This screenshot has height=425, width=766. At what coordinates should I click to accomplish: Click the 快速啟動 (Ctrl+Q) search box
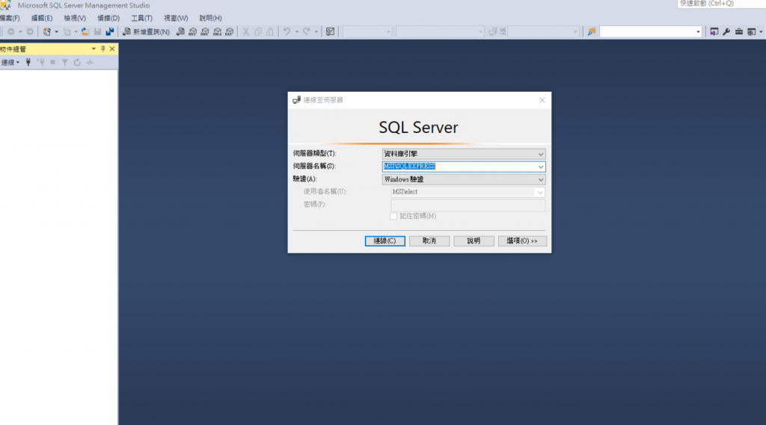click(x=721, y=4)
